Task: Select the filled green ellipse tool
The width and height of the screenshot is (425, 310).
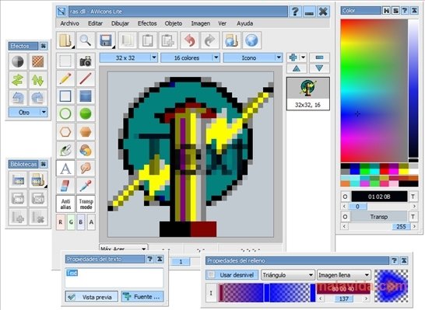Action: 86,113
